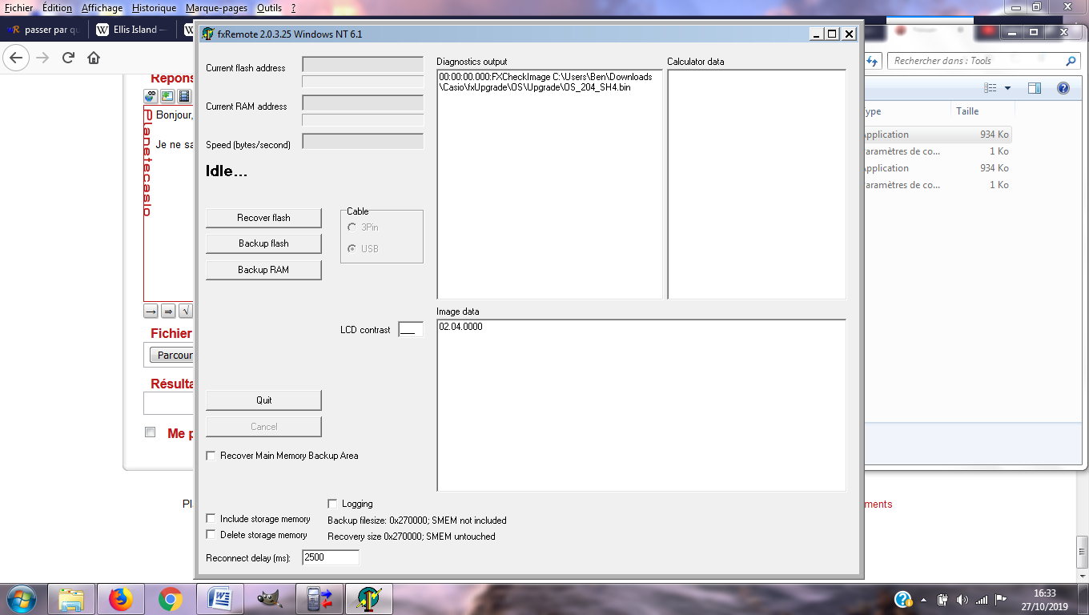The width and height of the screenshot is (1089, 615).
Task: Click the insert image icon in the forum editor
Action: [x=167, y=96]
